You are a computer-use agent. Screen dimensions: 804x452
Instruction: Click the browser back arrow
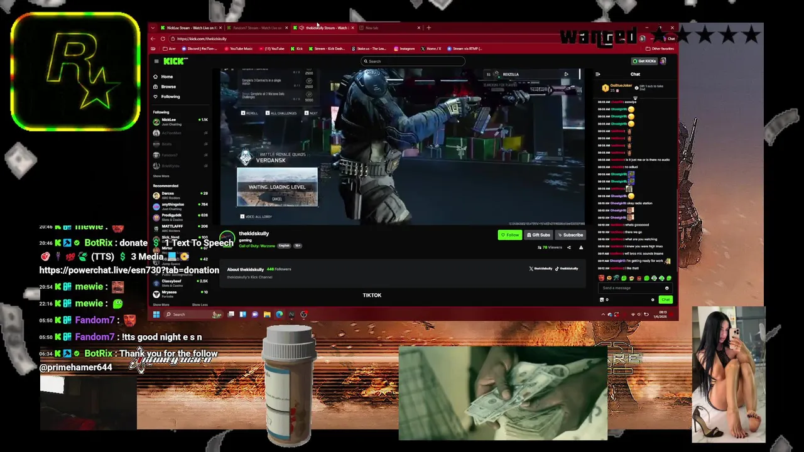153,39
